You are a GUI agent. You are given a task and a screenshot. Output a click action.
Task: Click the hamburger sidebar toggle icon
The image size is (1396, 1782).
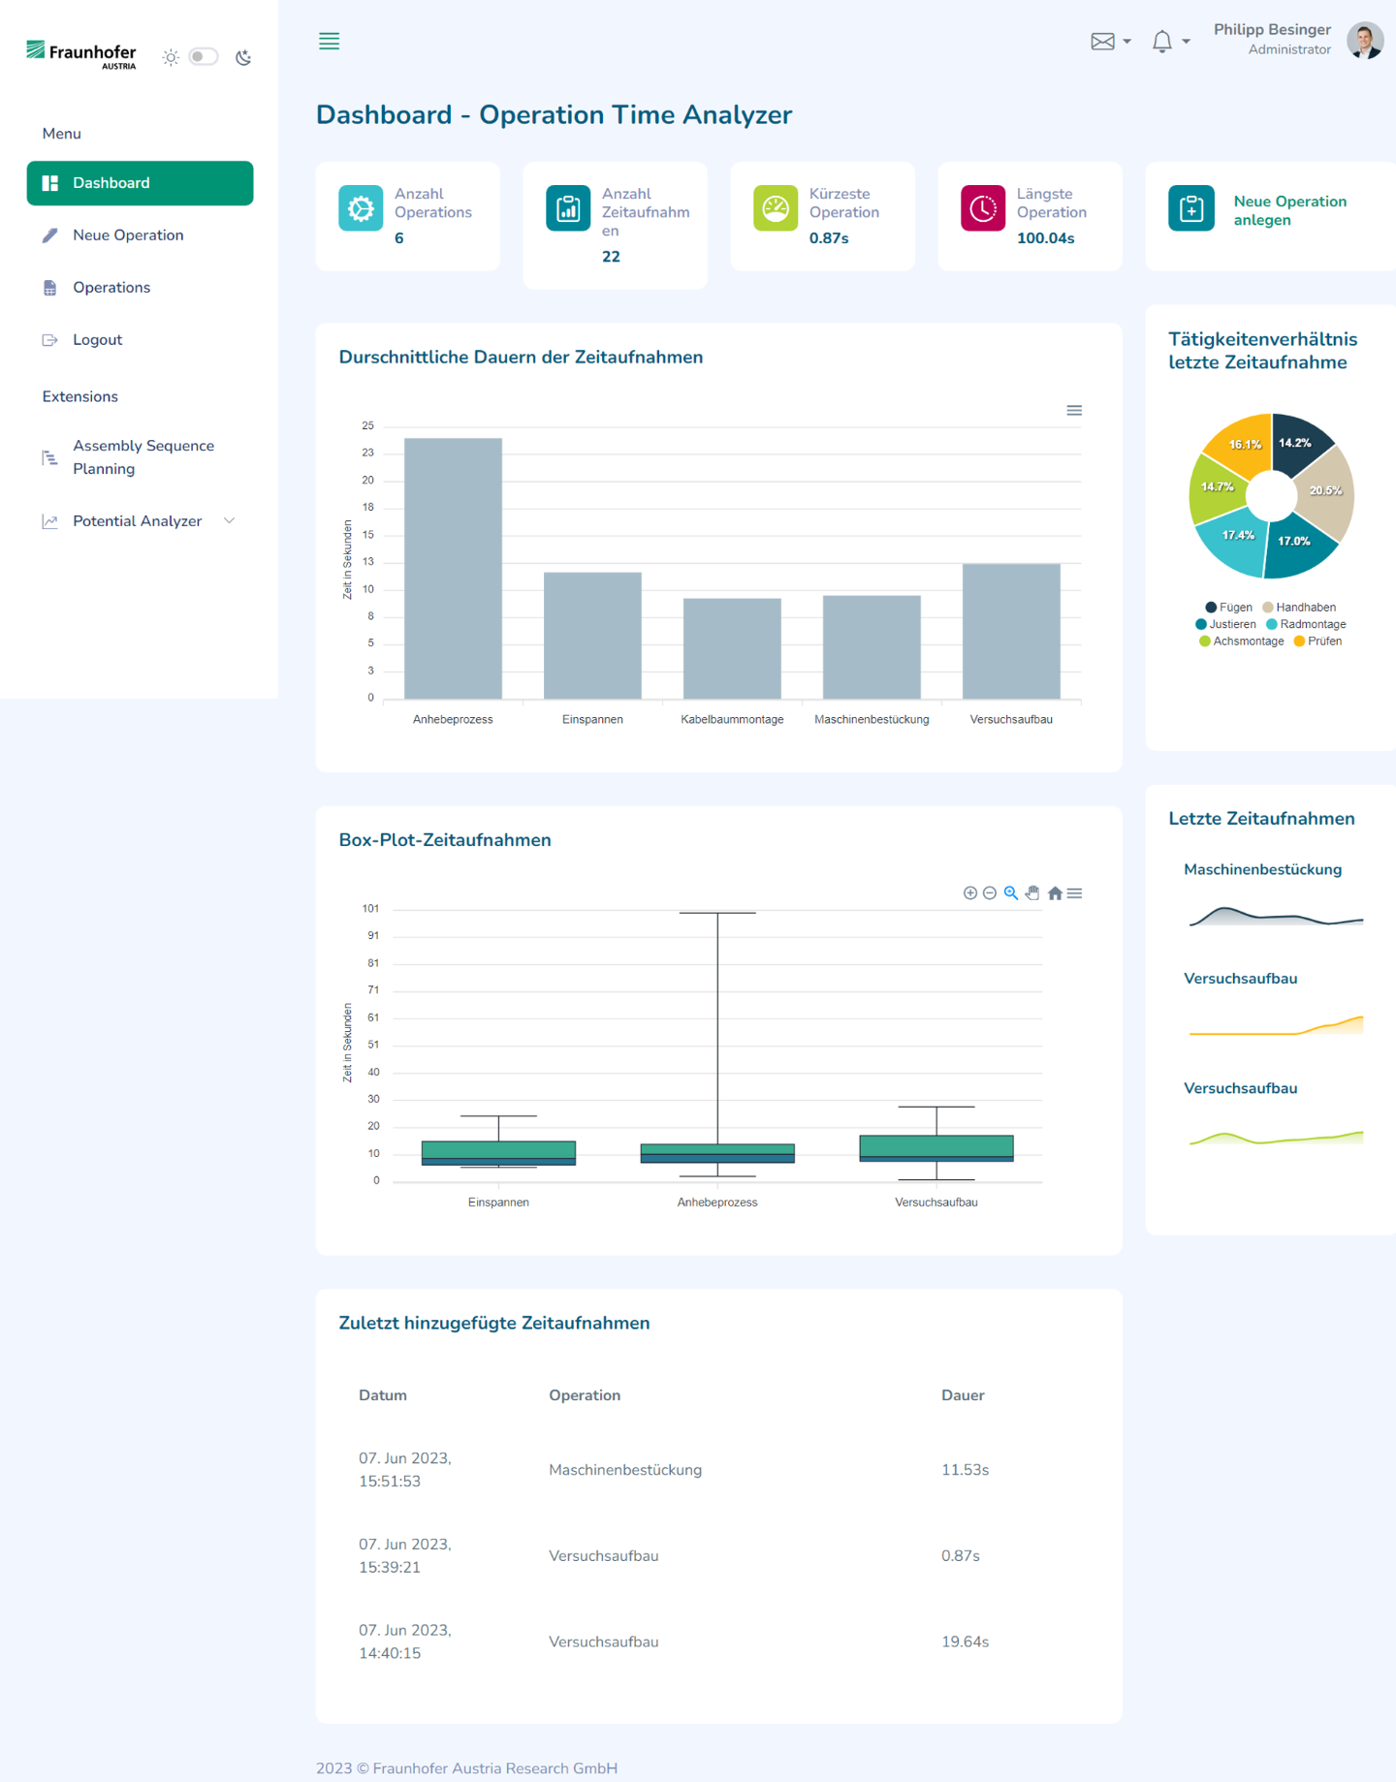coord(329,42)
